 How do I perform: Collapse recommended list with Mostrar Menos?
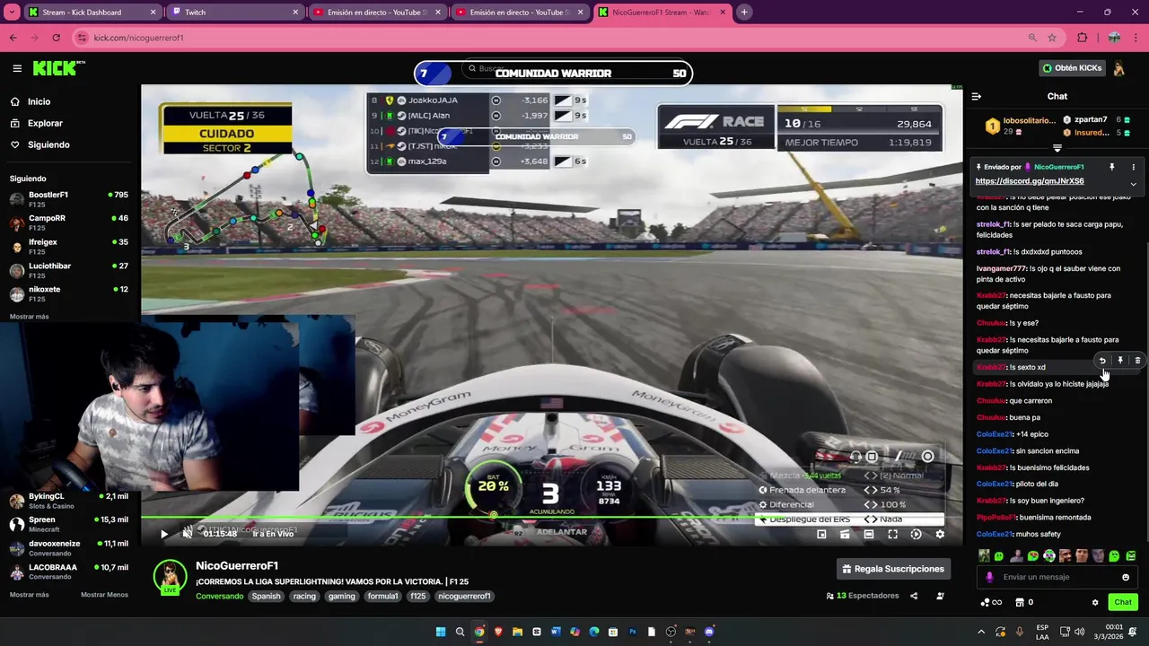click(x=104, y=595)
